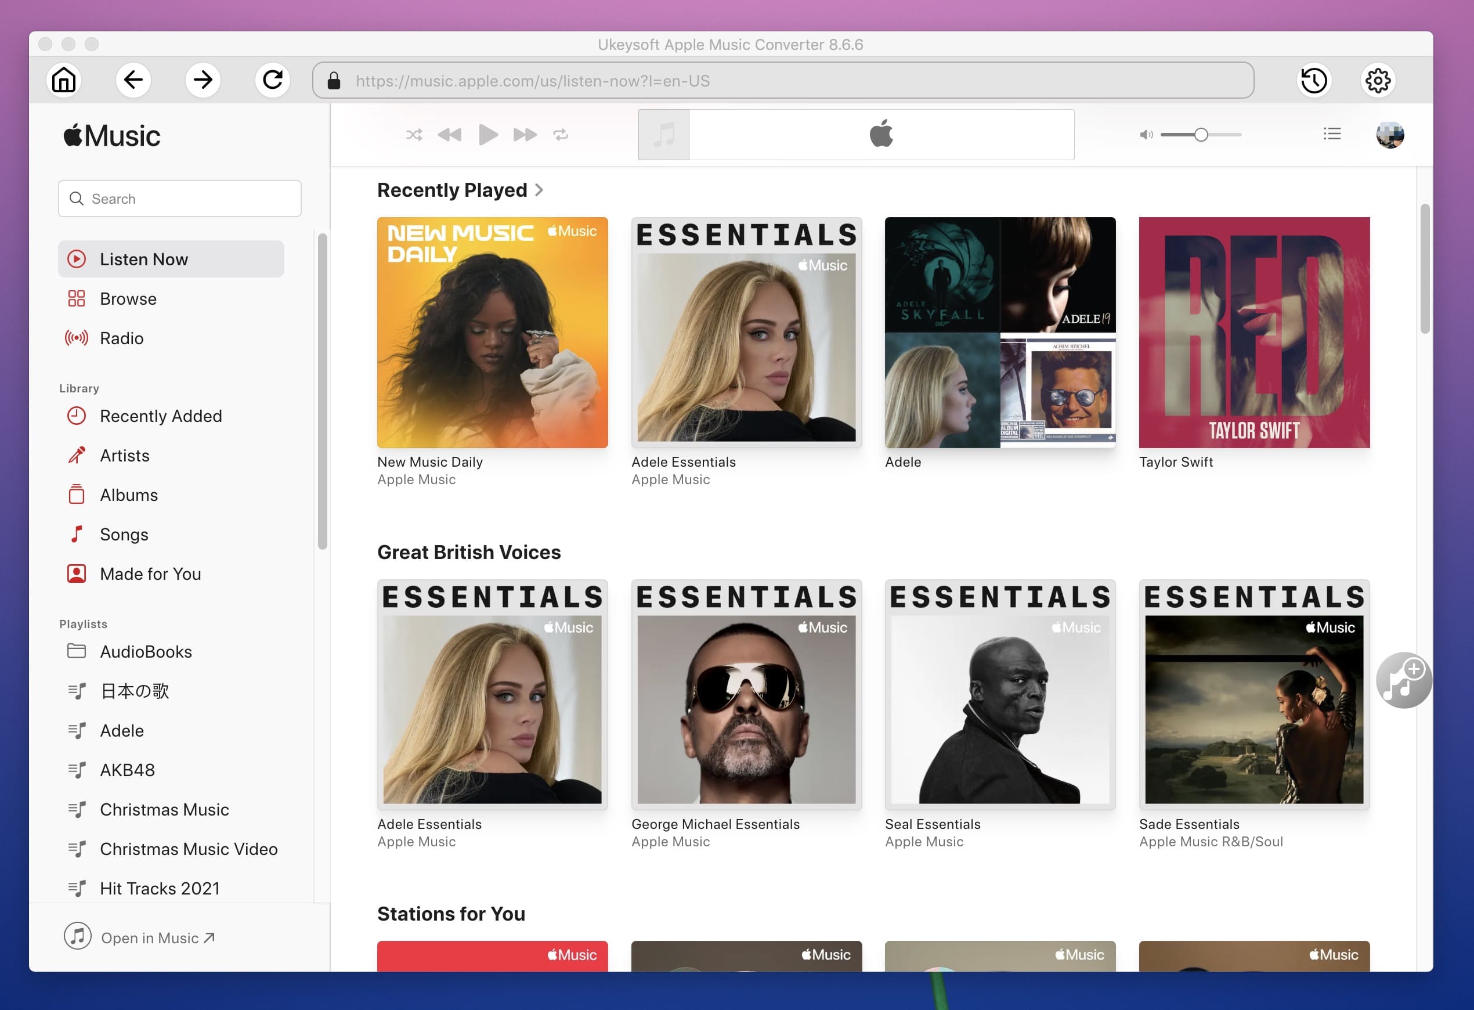
Task: Click the navigation back arrow
Action: (x=135, y=80)
